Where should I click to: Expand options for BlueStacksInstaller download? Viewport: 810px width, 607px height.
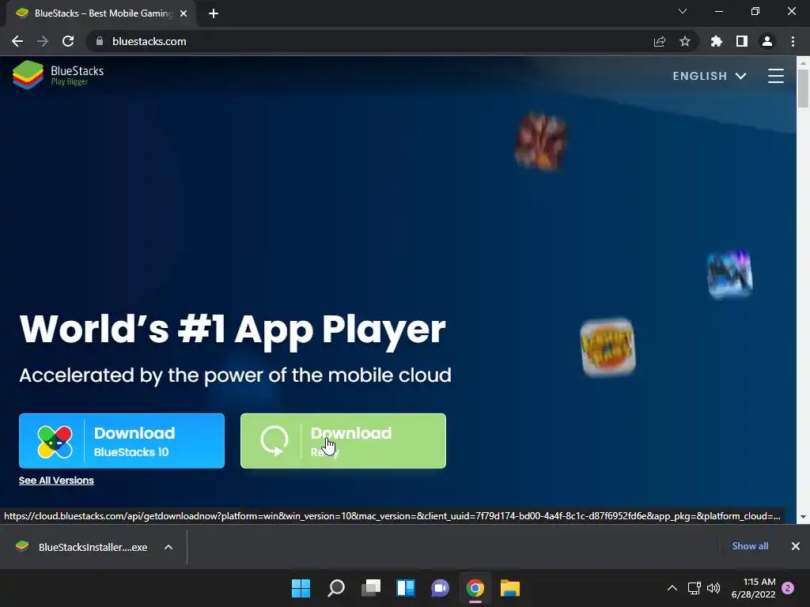tap(168, 547)
